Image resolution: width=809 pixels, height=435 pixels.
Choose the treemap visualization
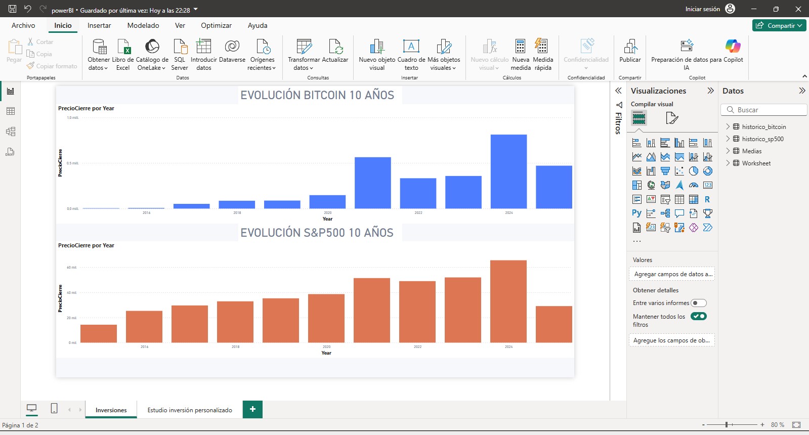(x=637, y=185)
